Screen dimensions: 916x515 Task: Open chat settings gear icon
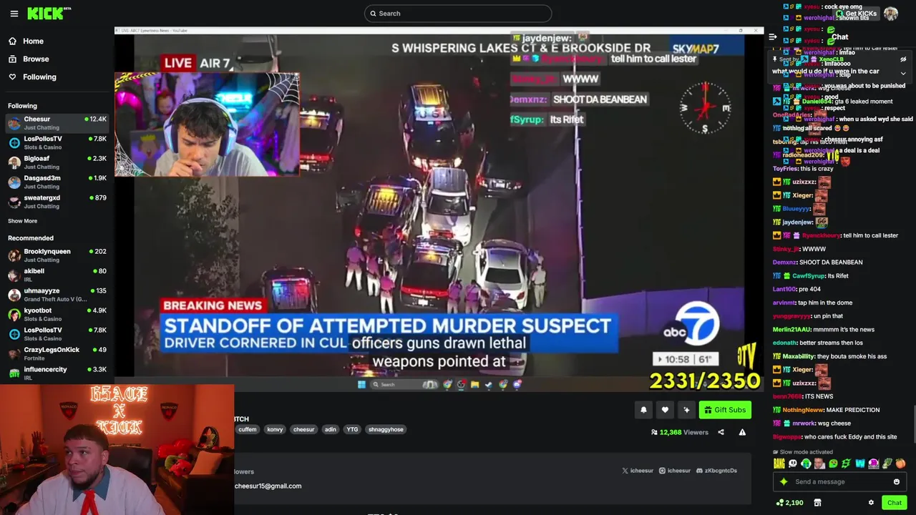[x=871, y=503]
